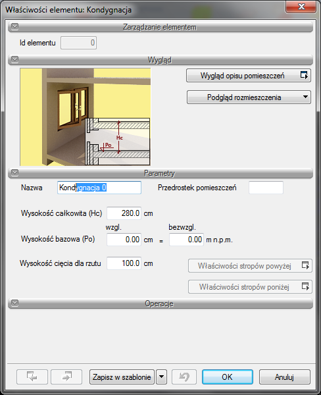Collapse the Zarządzanie elementem section
Screen dimensions: 321x395
tap(15, 26)
